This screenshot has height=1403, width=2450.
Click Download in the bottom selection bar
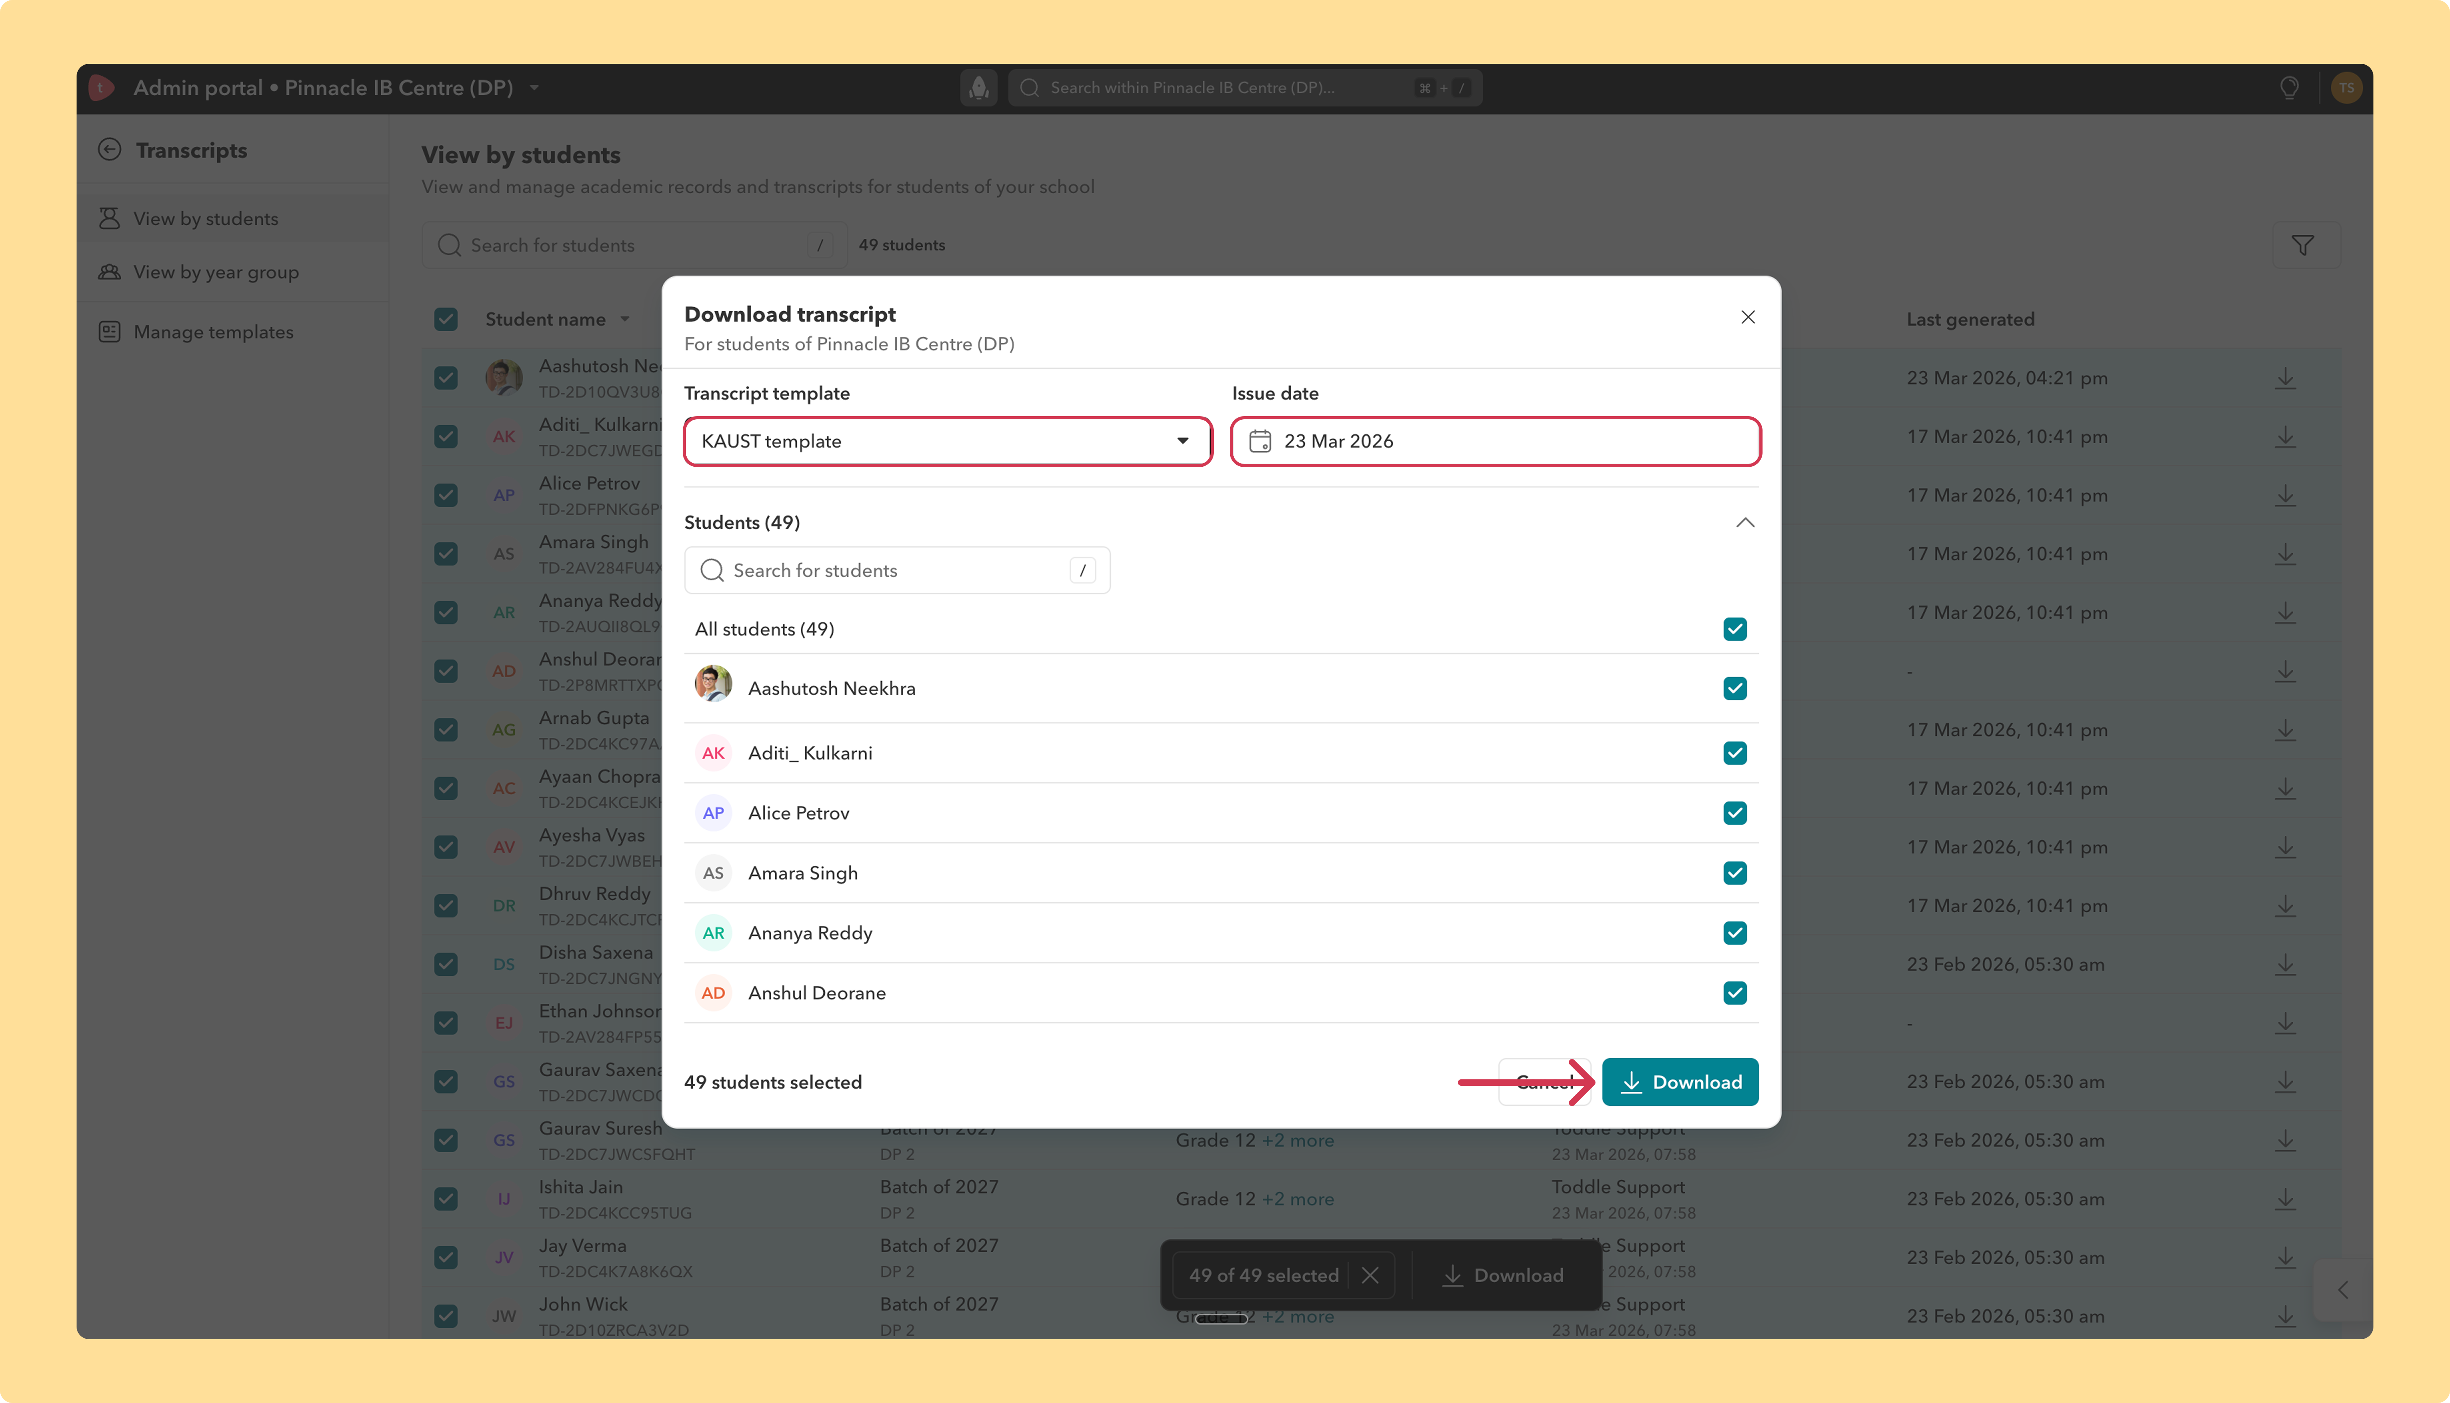pos(1503,1276)
